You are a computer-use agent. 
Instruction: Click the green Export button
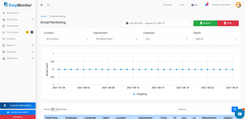[205, 23]
